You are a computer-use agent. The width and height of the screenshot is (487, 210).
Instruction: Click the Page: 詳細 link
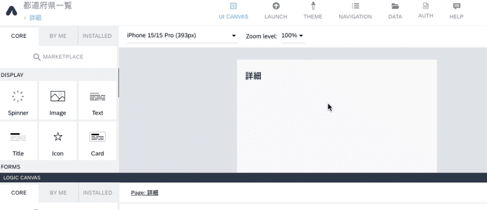pyautogui.click(x=145, y=193)
